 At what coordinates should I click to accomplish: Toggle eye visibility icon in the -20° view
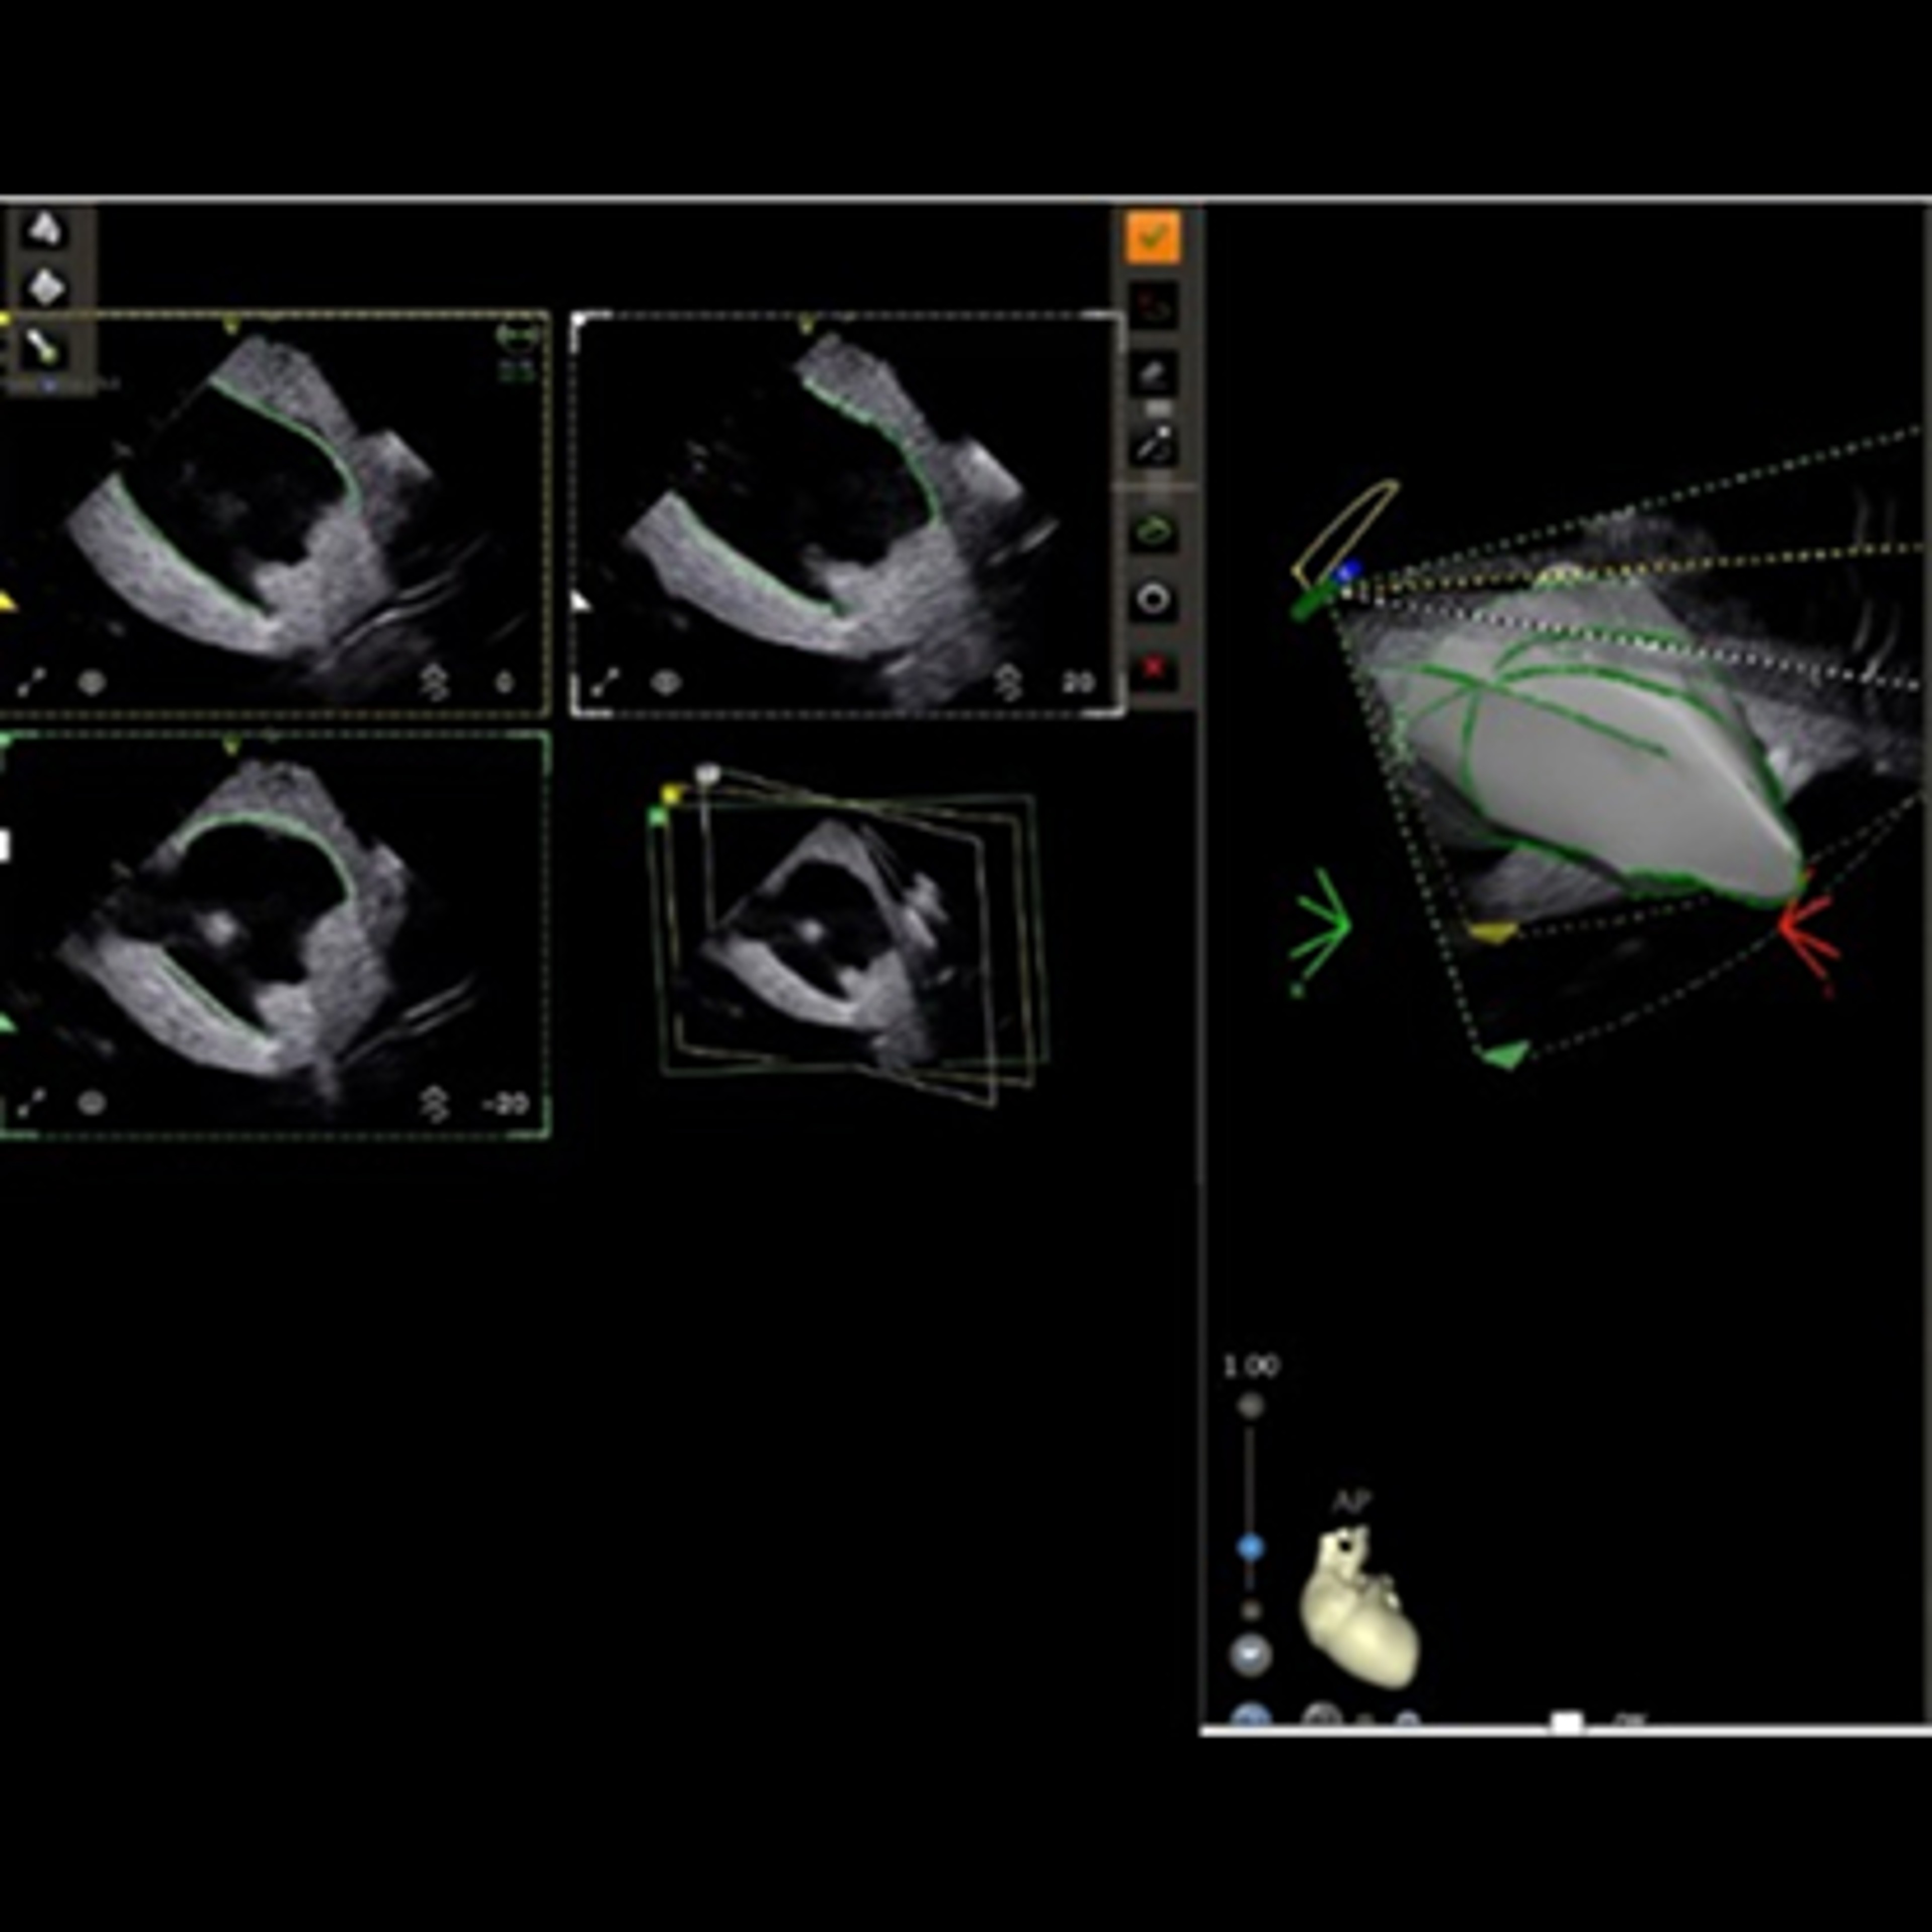pos(92,1104)
